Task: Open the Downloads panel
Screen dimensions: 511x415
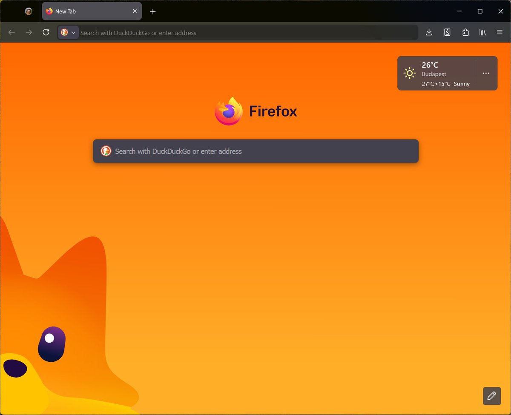Action: click(x=429, y=32)
